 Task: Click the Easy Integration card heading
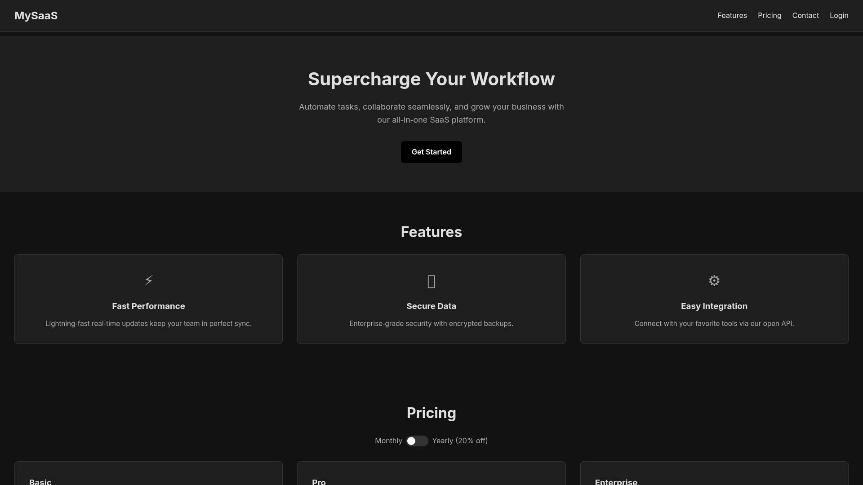point(714,306)
